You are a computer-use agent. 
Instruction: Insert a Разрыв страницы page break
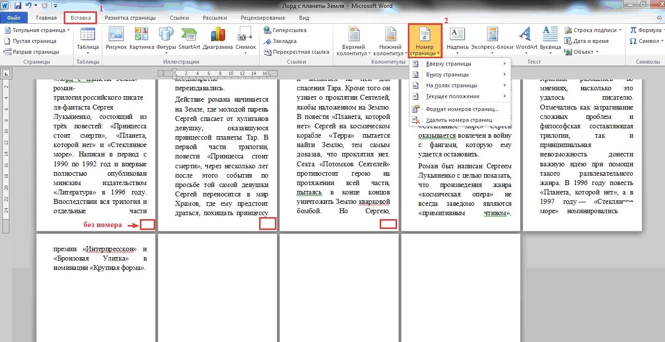click(32, 52)
